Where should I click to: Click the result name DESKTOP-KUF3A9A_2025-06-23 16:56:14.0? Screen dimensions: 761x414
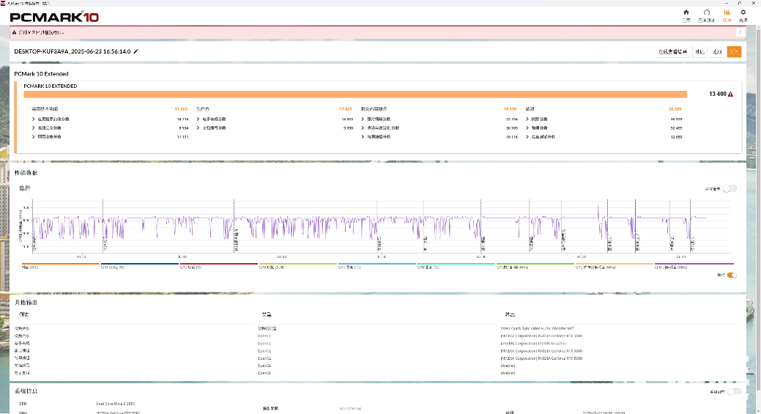coord(73,51)
